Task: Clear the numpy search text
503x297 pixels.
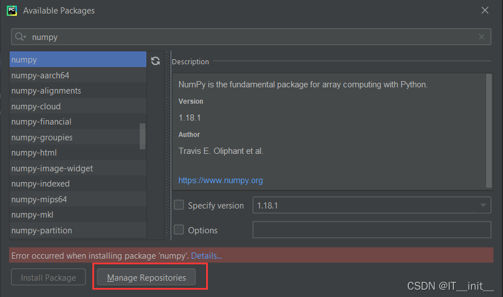Action: tap(482, 37)
